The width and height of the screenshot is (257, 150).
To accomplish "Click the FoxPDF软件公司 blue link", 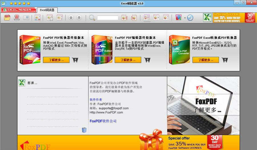I will [103, 121].
